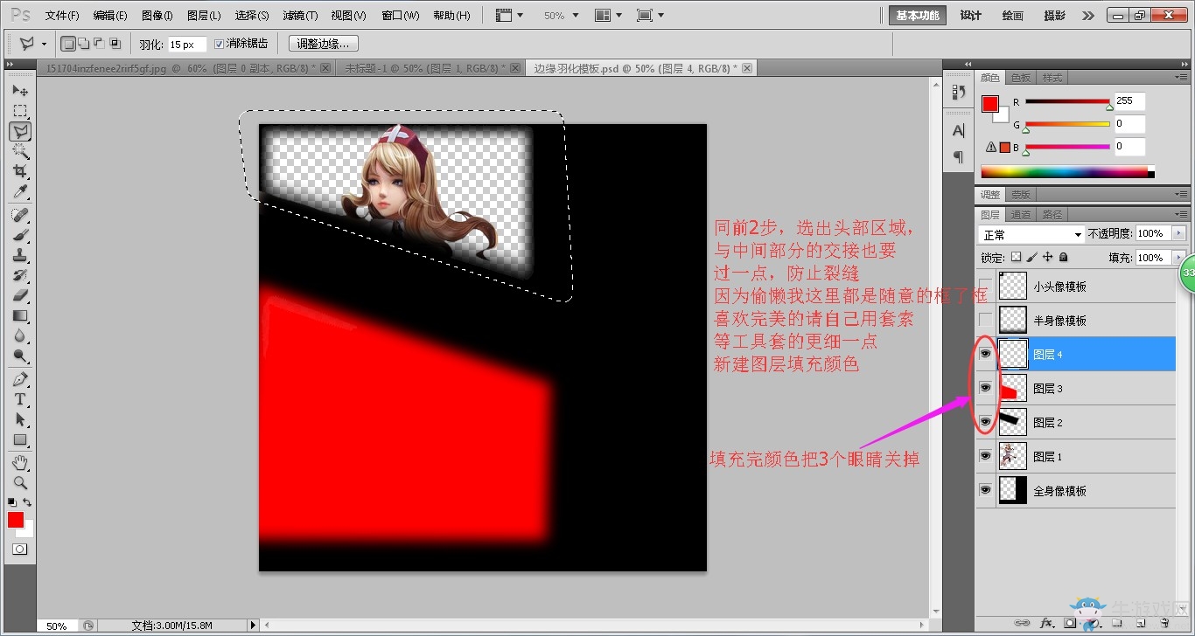This screenshot has width=1195, height=636.
Task: Open the 文件(F) menu
Action: click(62, 16)
